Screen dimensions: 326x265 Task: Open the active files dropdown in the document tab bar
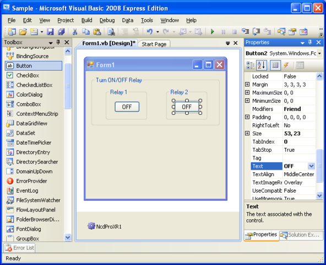(x=228, y=44)
